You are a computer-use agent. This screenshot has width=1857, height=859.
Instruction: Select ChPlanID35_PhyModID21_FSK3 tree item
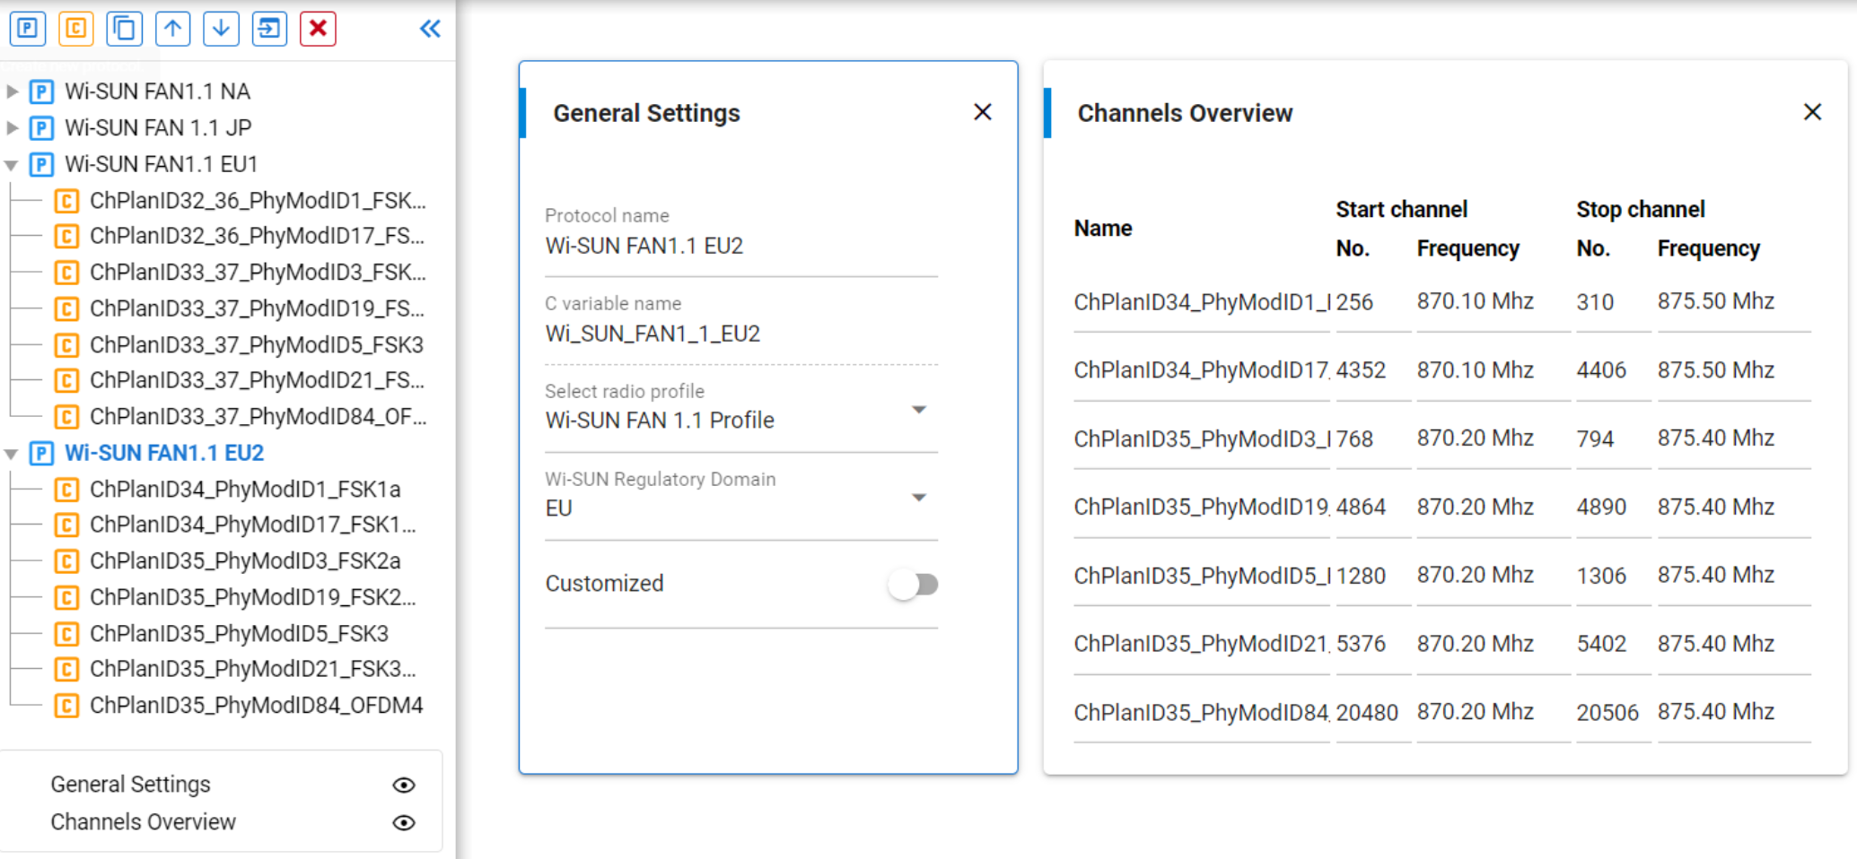point(253,669)
